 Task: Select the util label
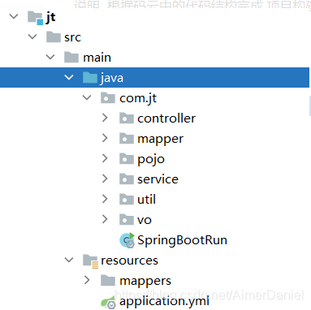click(146, 200)
